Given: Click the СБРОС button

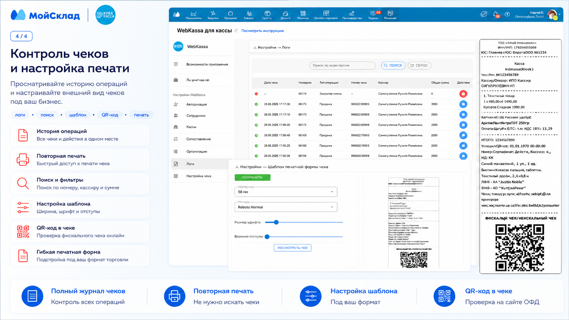Looking at the screenshot, I should [419, 65].
